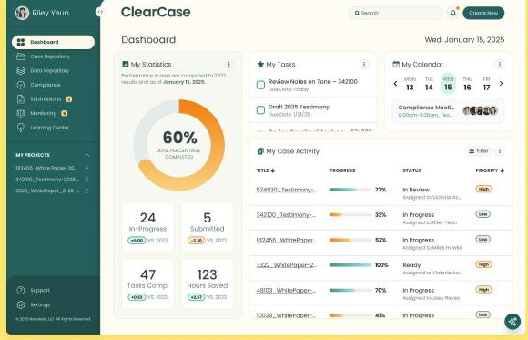The width and height of the screenshot is (528, 340).
Task: Go to Compliance page
Action: (46, 85)
